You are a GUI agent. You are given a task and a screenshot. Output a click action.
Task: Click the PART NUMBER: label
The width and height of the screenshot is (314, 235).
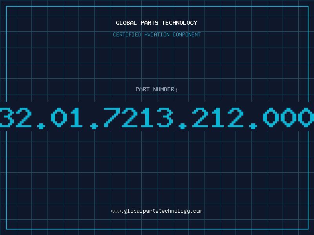coord(157,89)
